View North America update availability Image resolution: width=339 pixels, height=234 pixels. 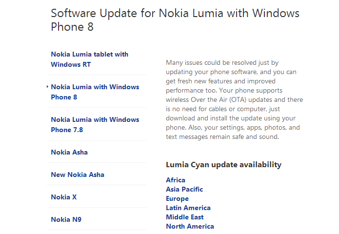click(190, 226)
